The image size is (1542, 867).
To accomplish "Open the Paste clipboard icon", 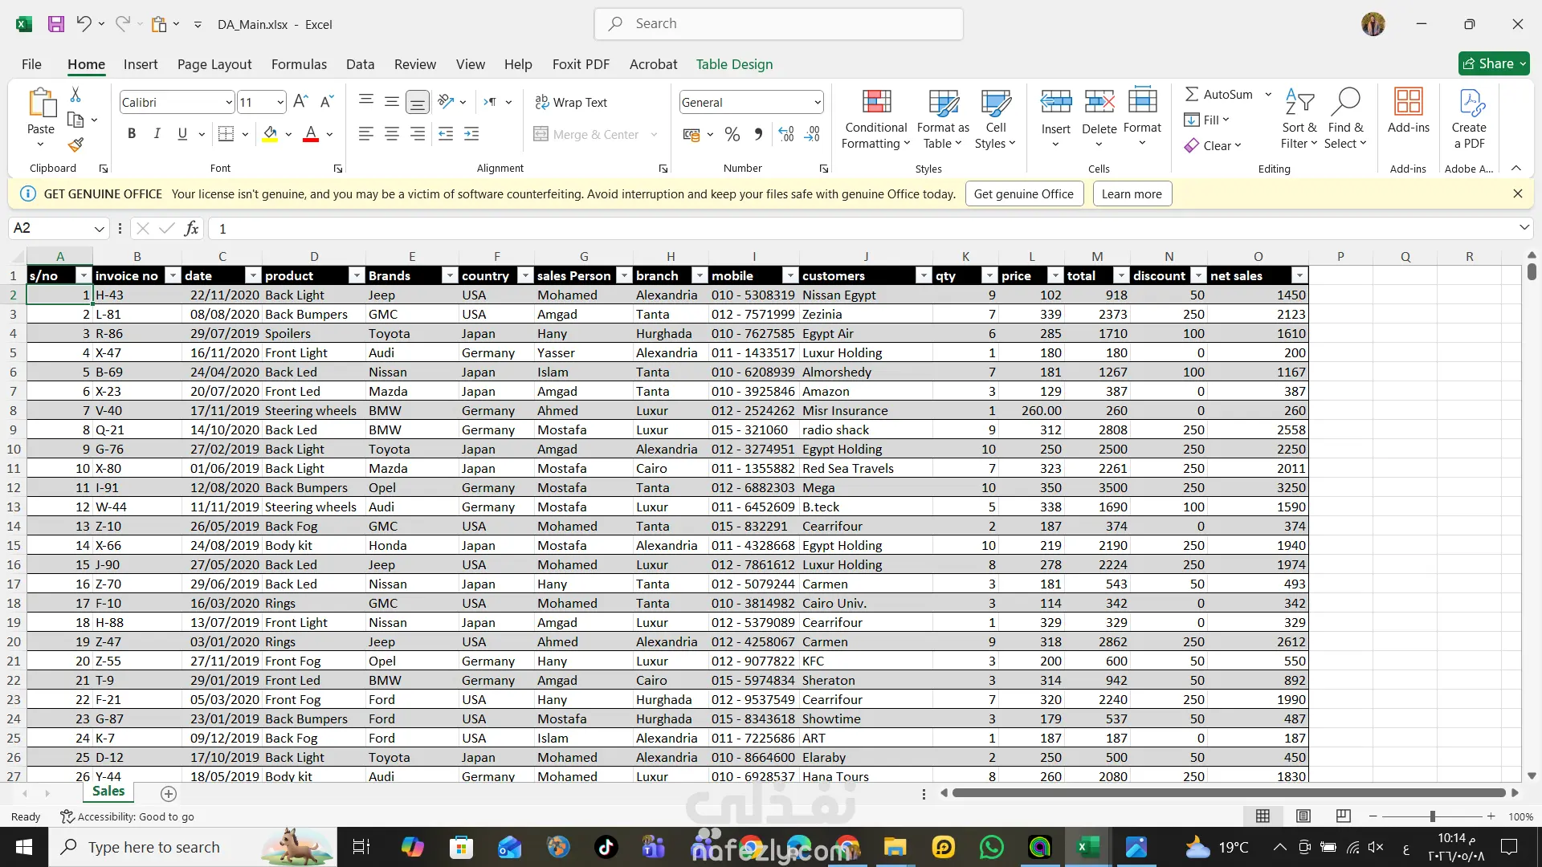I will pos(41,103).
